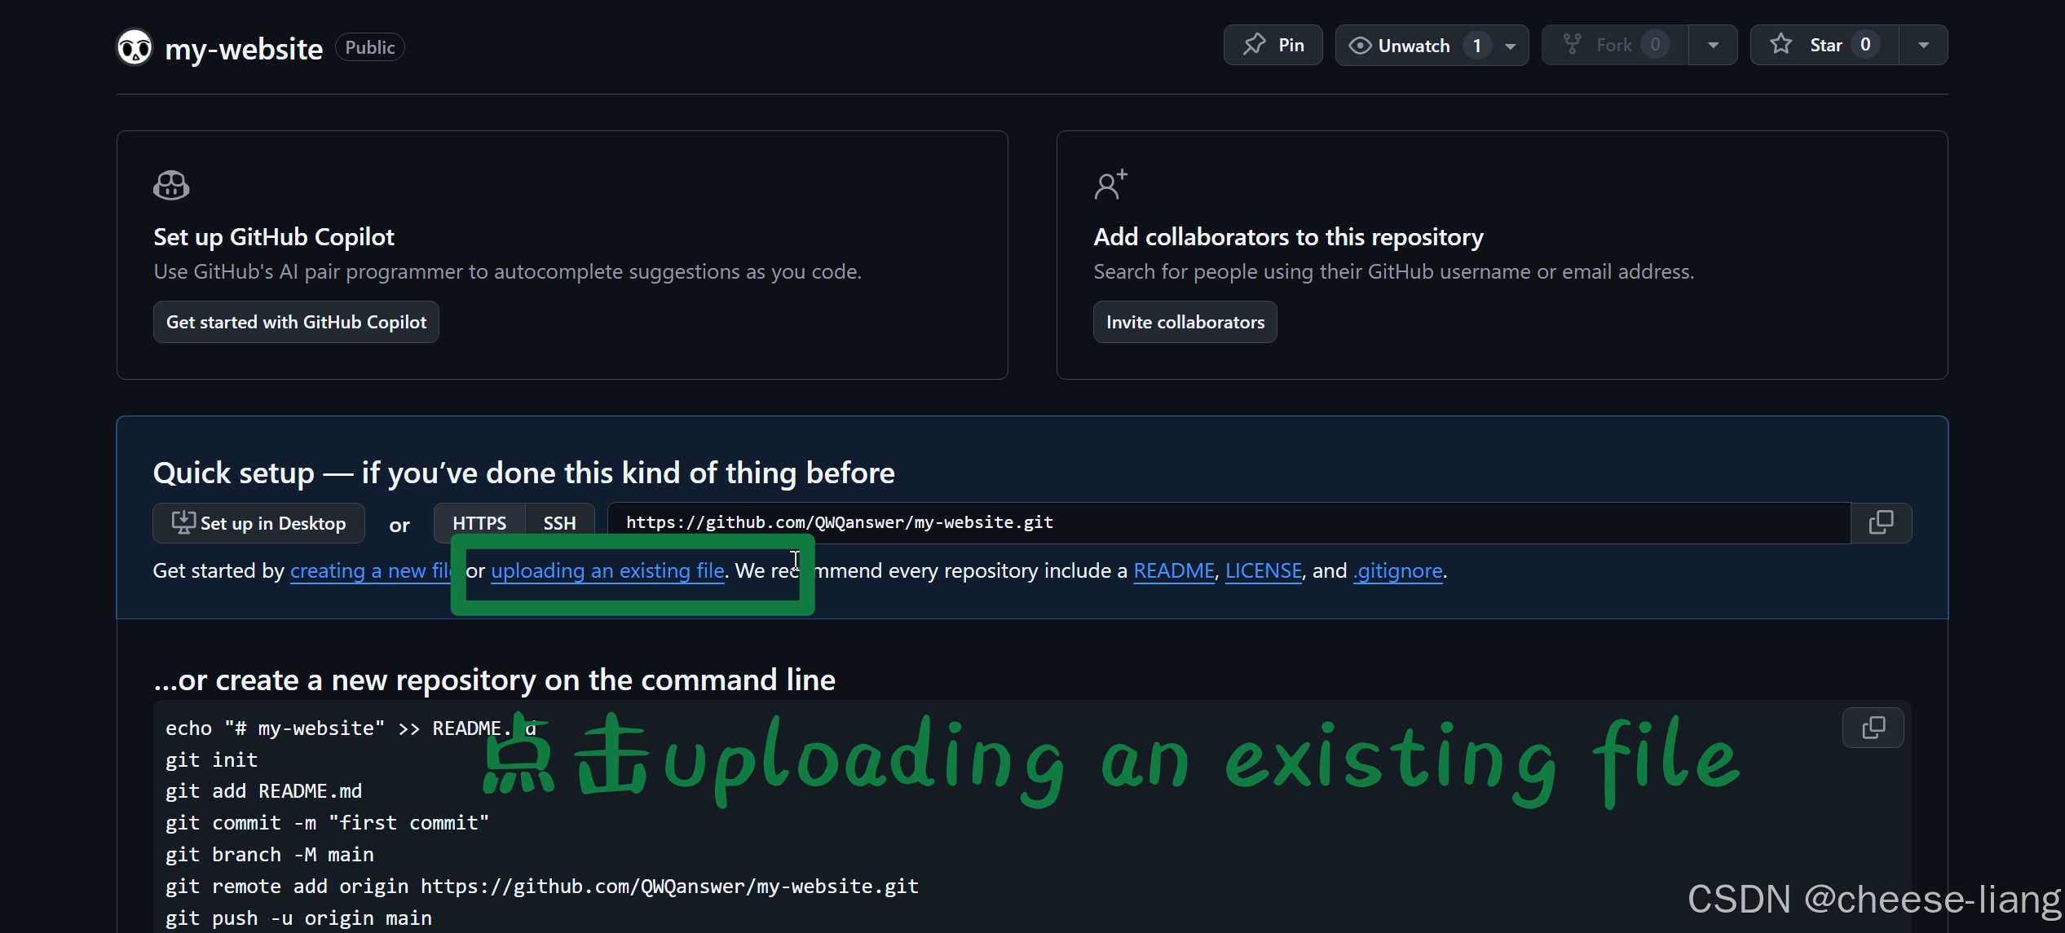This screenshot has width=2065, height=933.
Task: Click the my-website repository avatar icon
Action: point(135,47)
